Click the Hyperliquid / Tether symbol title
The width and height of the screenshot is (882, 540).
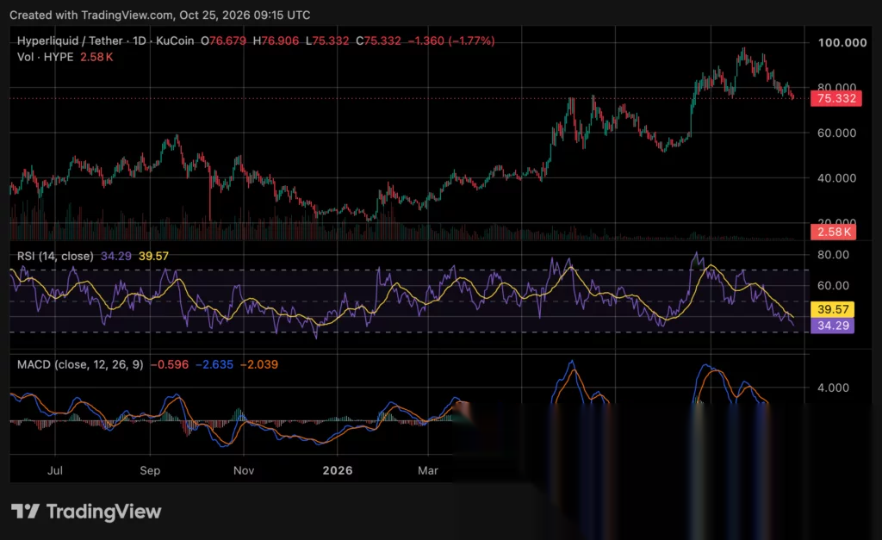[x=70, y=41]
